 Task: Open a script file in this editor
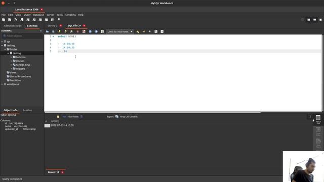47,31
